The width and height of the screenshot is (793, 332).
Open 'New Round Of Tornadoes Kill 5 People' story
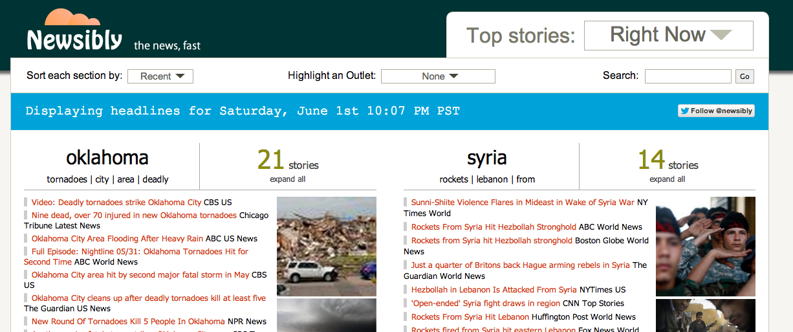128,322
